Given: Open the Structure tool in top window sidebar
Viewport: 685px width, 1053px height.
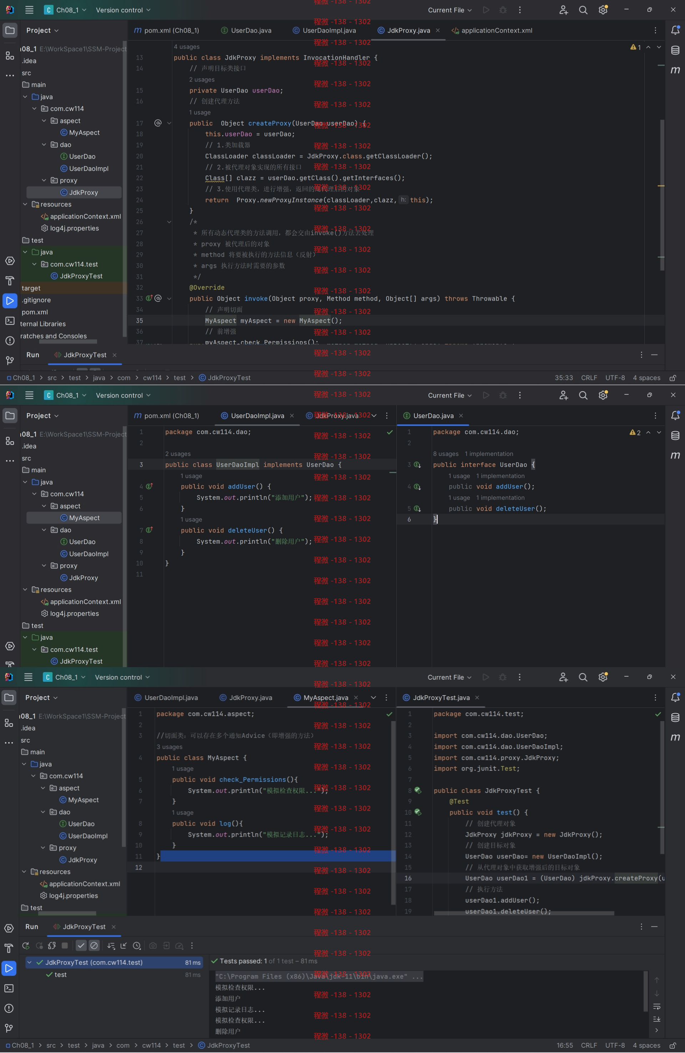Looking at the screenshot, I should pyautogui.click(x=9, y=55).
